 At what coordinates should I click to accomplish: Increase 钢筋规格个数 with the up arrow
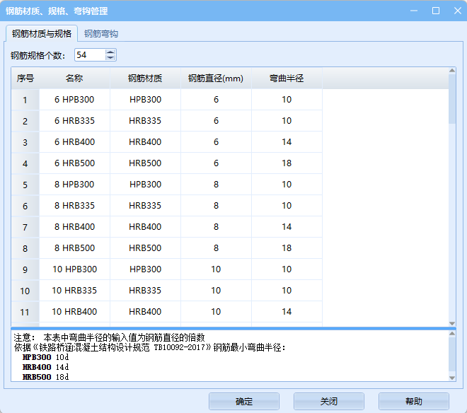110,52
